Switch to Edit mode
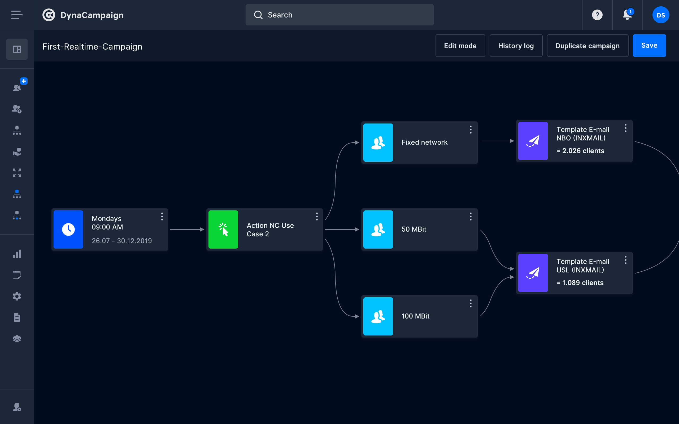679x424 pixels. point(460,46)
